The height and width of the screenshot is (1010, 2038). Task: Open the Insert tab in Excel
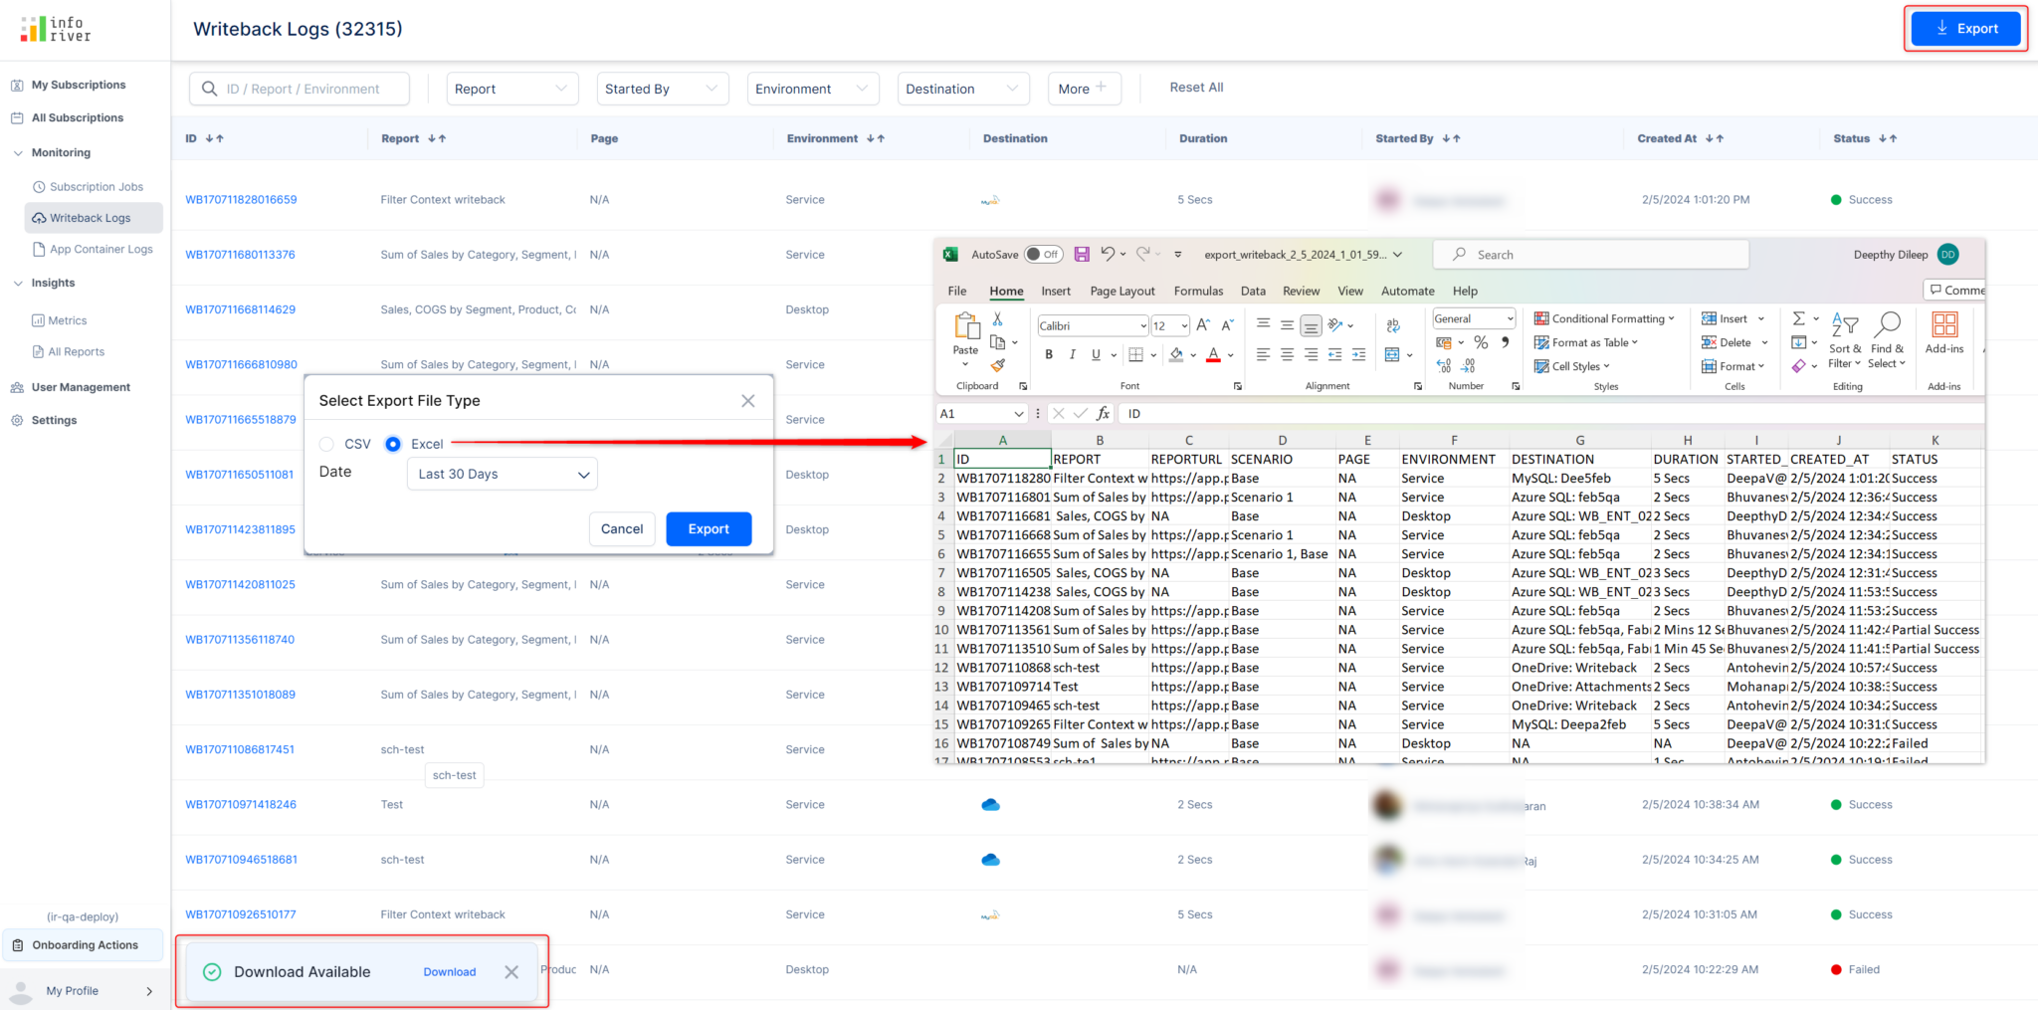pos(1056,291)
